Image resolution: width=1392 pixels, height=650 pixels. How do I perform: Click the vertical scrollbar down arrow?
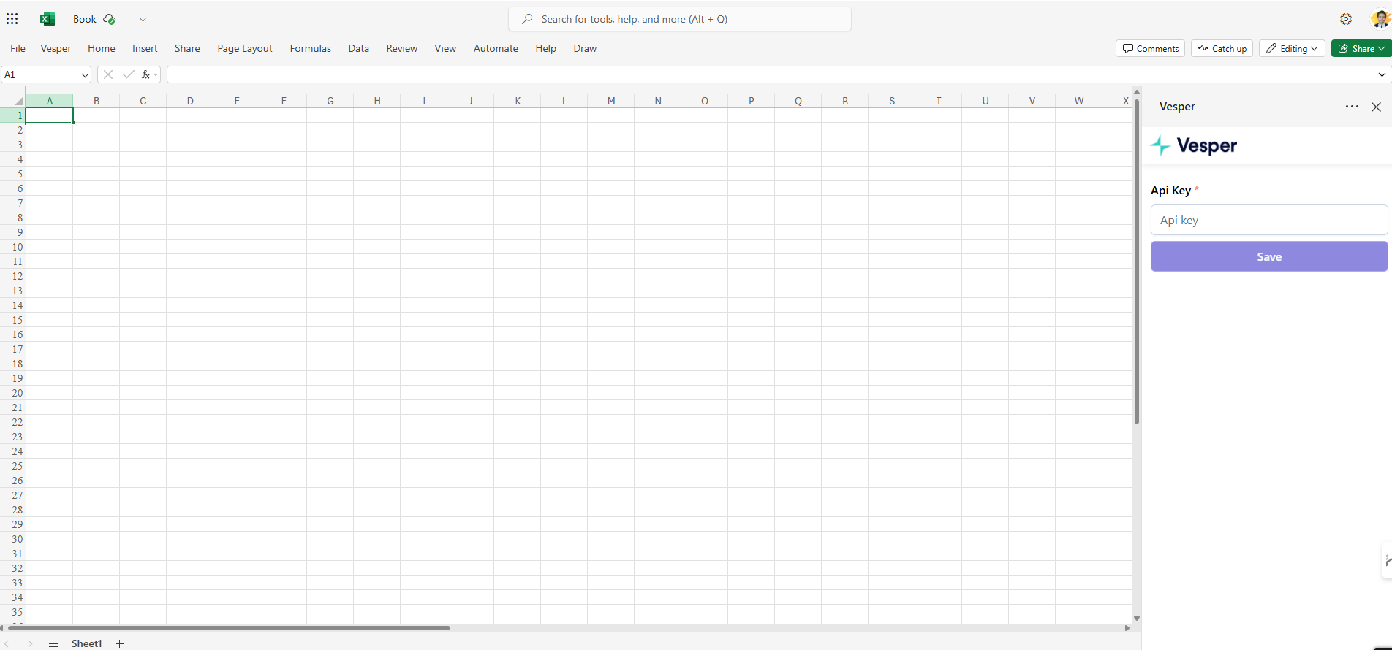(1137, 619)
